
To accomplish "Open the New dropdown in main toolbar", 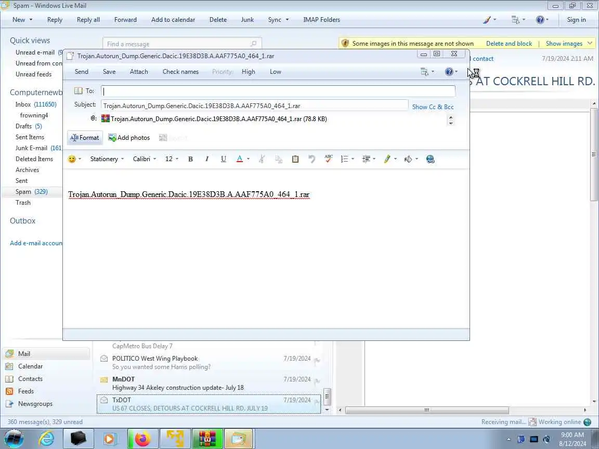I will [22, 19].
